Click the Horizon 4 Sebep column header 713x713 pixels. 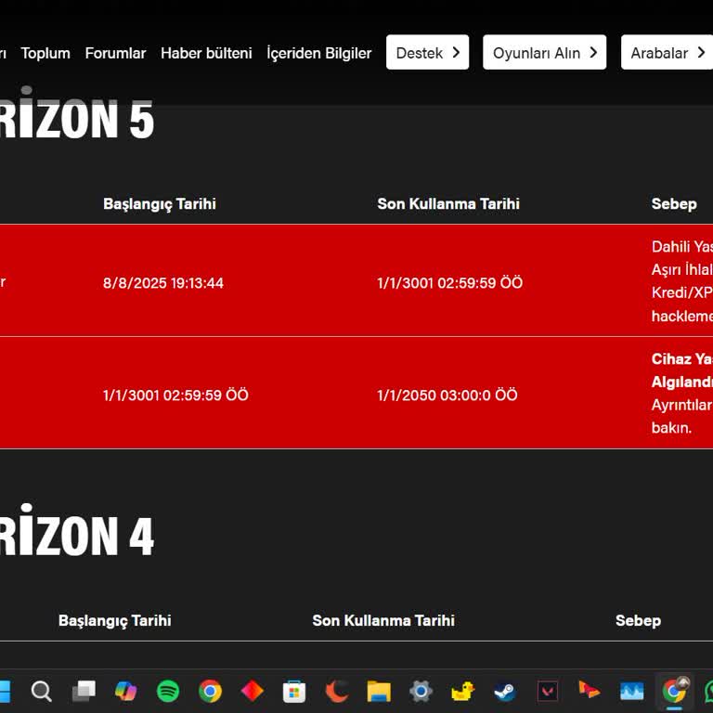pos(638,621)
